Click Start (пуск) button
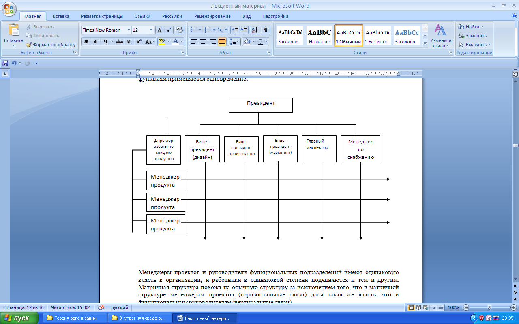519x324 pixels. (19, 318)
